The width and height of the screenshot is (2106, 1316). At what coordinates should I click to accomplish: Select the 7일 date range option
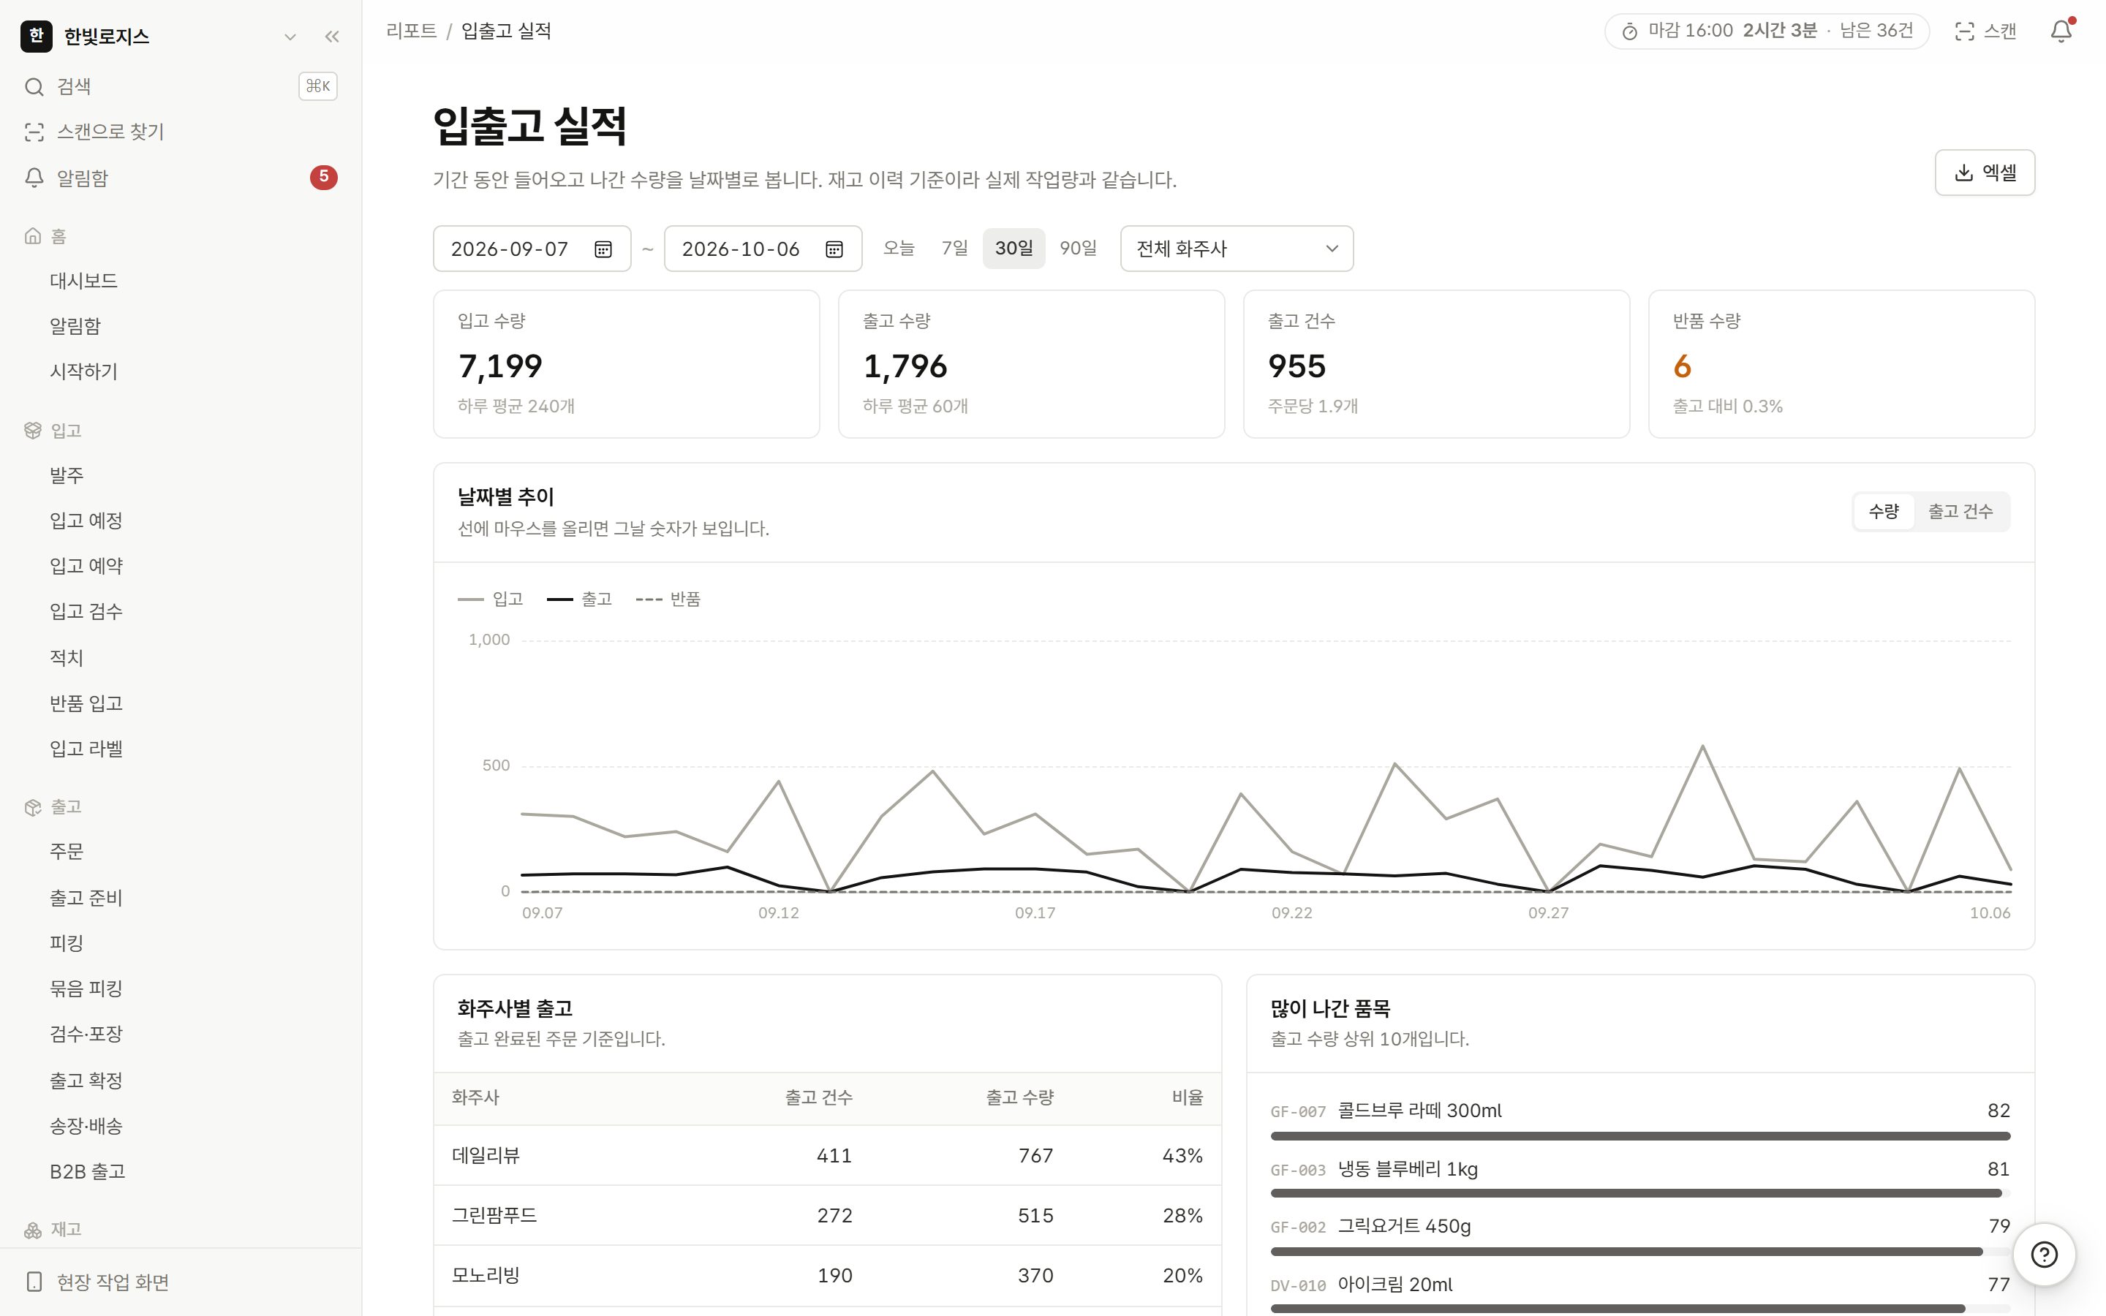tap(955, 248)
